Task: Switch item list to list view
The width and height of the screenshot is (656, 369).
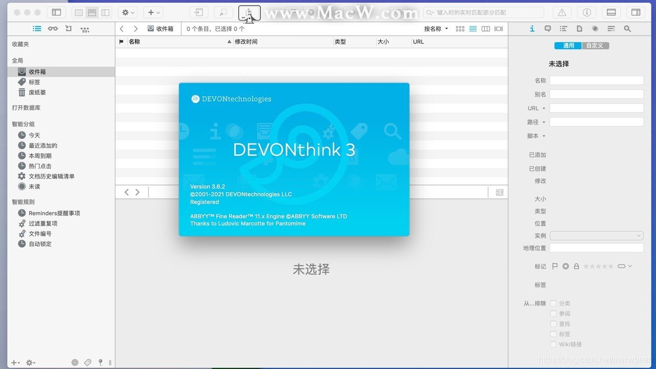Action: (473, 29)
